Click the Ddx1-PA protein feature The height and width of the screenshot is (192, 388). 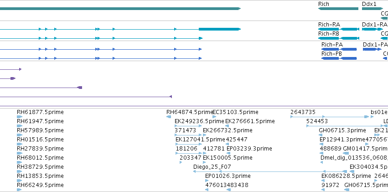[372, 49]
